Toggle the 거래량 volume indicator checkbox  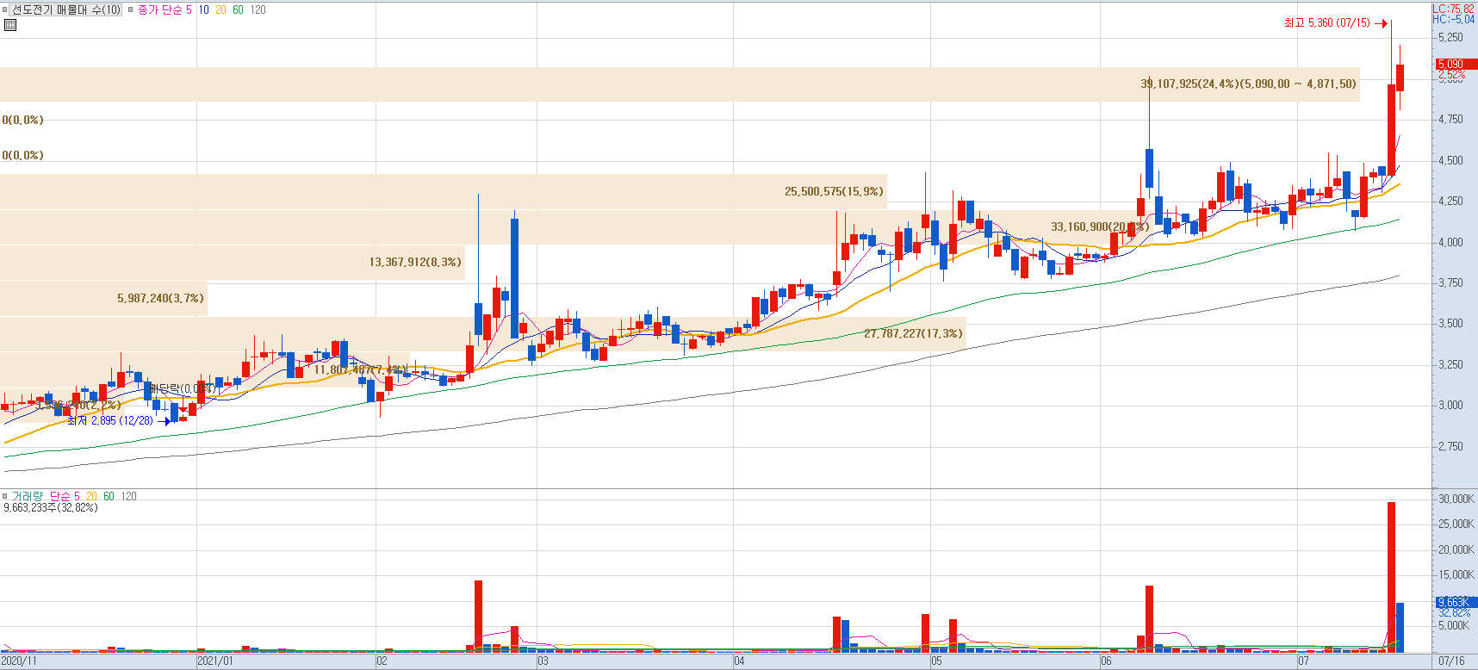5,496
